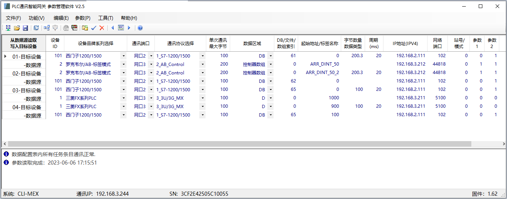Open the 编辑(E) menu

point(61,18)
